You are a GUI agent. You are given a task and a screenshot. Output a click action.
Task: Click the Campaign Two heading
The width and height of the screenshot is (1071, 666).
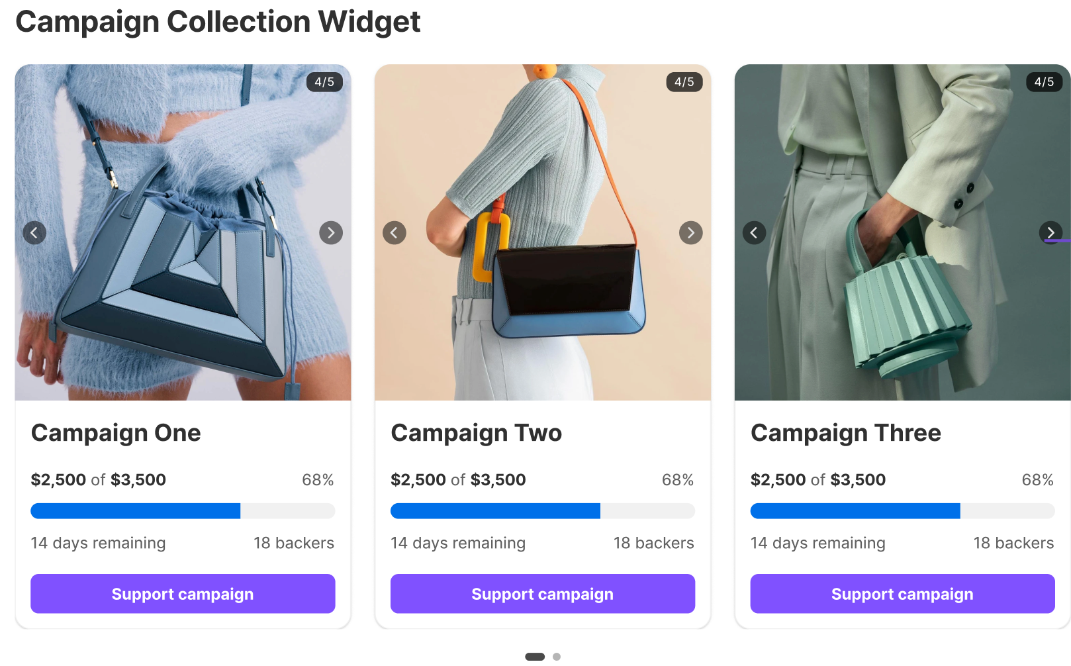click(476, 432)
